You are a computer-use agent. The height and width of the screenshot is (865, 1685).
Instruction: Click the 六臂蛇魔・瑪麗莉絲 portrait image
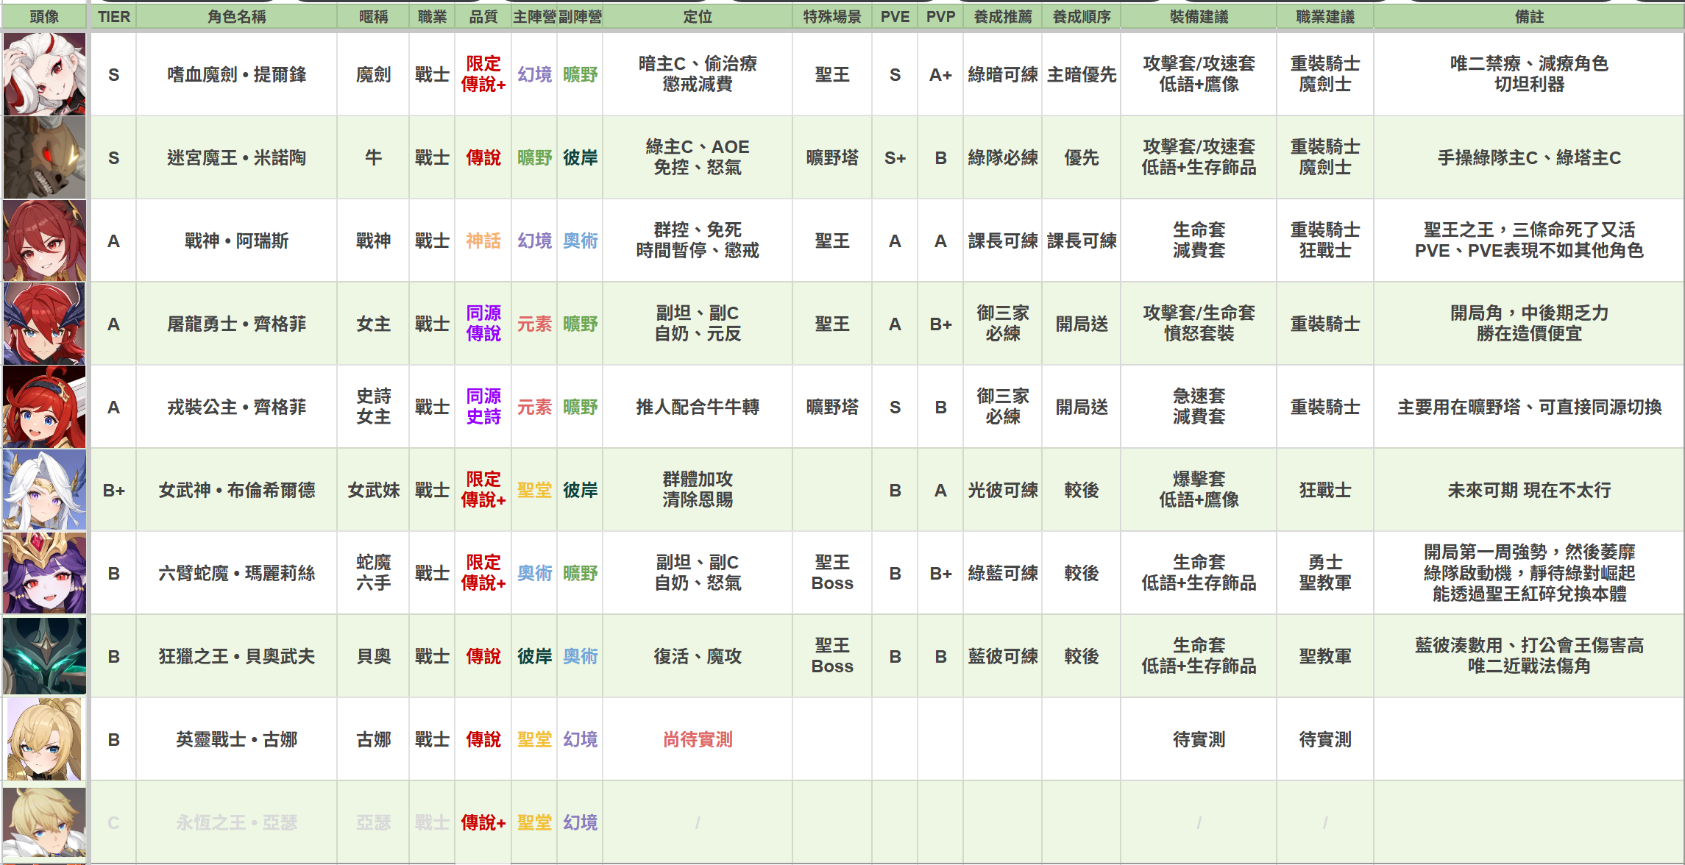click(x=44, y=573)
